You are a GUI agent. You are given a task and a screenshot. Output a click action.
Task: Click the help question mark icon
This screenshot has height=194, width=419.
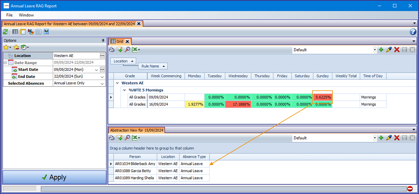pos(413,32)
